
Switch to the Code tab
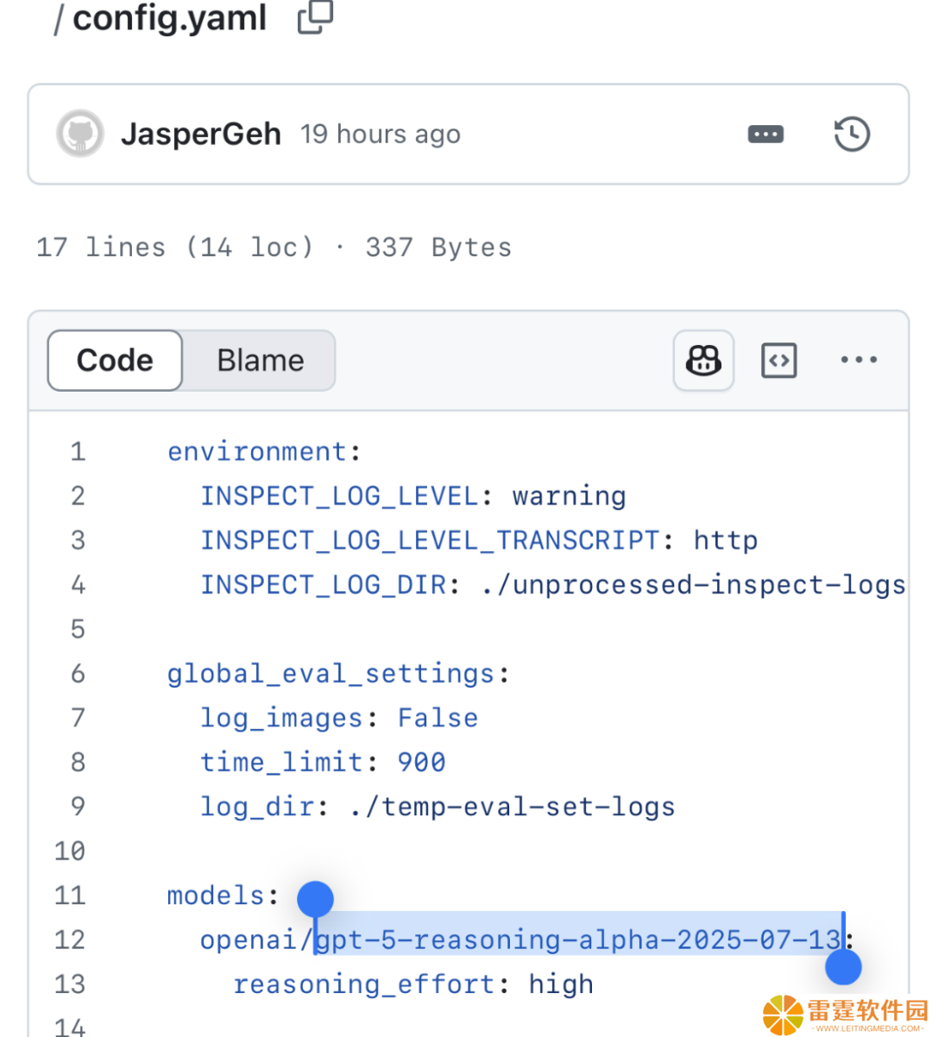coord(115,360)
